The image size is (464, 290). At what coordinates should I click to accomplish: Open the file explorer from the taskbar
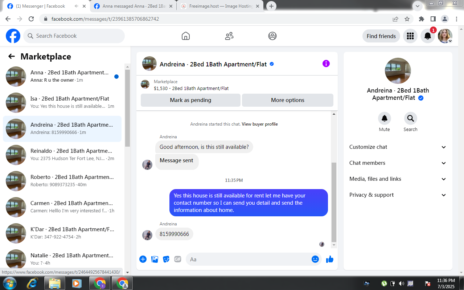(54, 283)
